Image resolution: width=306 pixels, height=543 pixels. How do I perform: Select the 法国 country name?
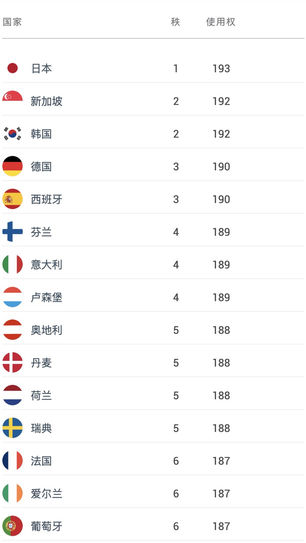click(x=41, y=461)
